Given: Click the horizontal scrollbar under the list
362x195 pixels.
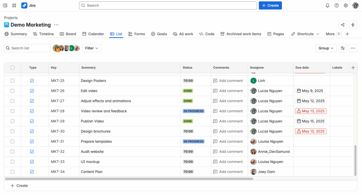Looking at the screenshot, I should pos(129,179).
